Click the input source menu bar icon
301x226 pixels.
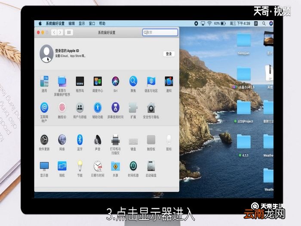coord(256,23)
